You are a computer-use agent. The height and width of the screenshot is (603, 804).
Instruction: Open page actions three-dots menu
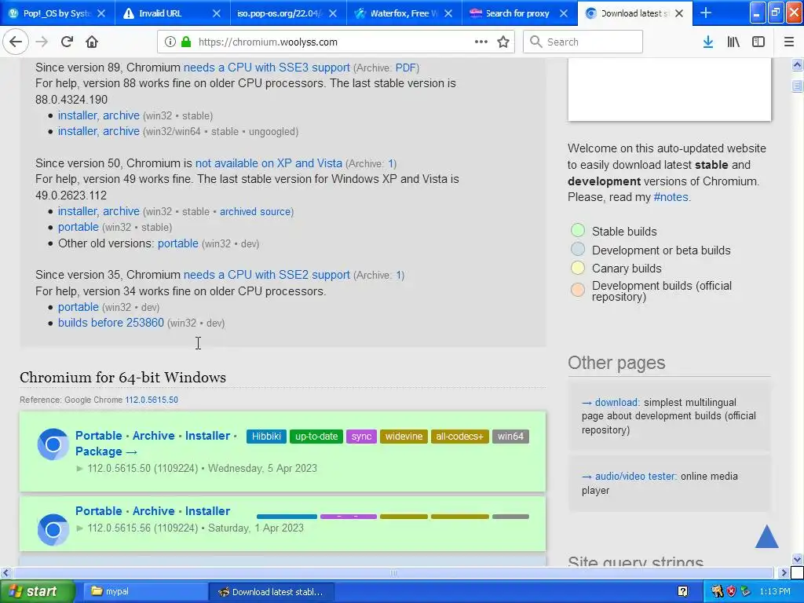[481, 42]
